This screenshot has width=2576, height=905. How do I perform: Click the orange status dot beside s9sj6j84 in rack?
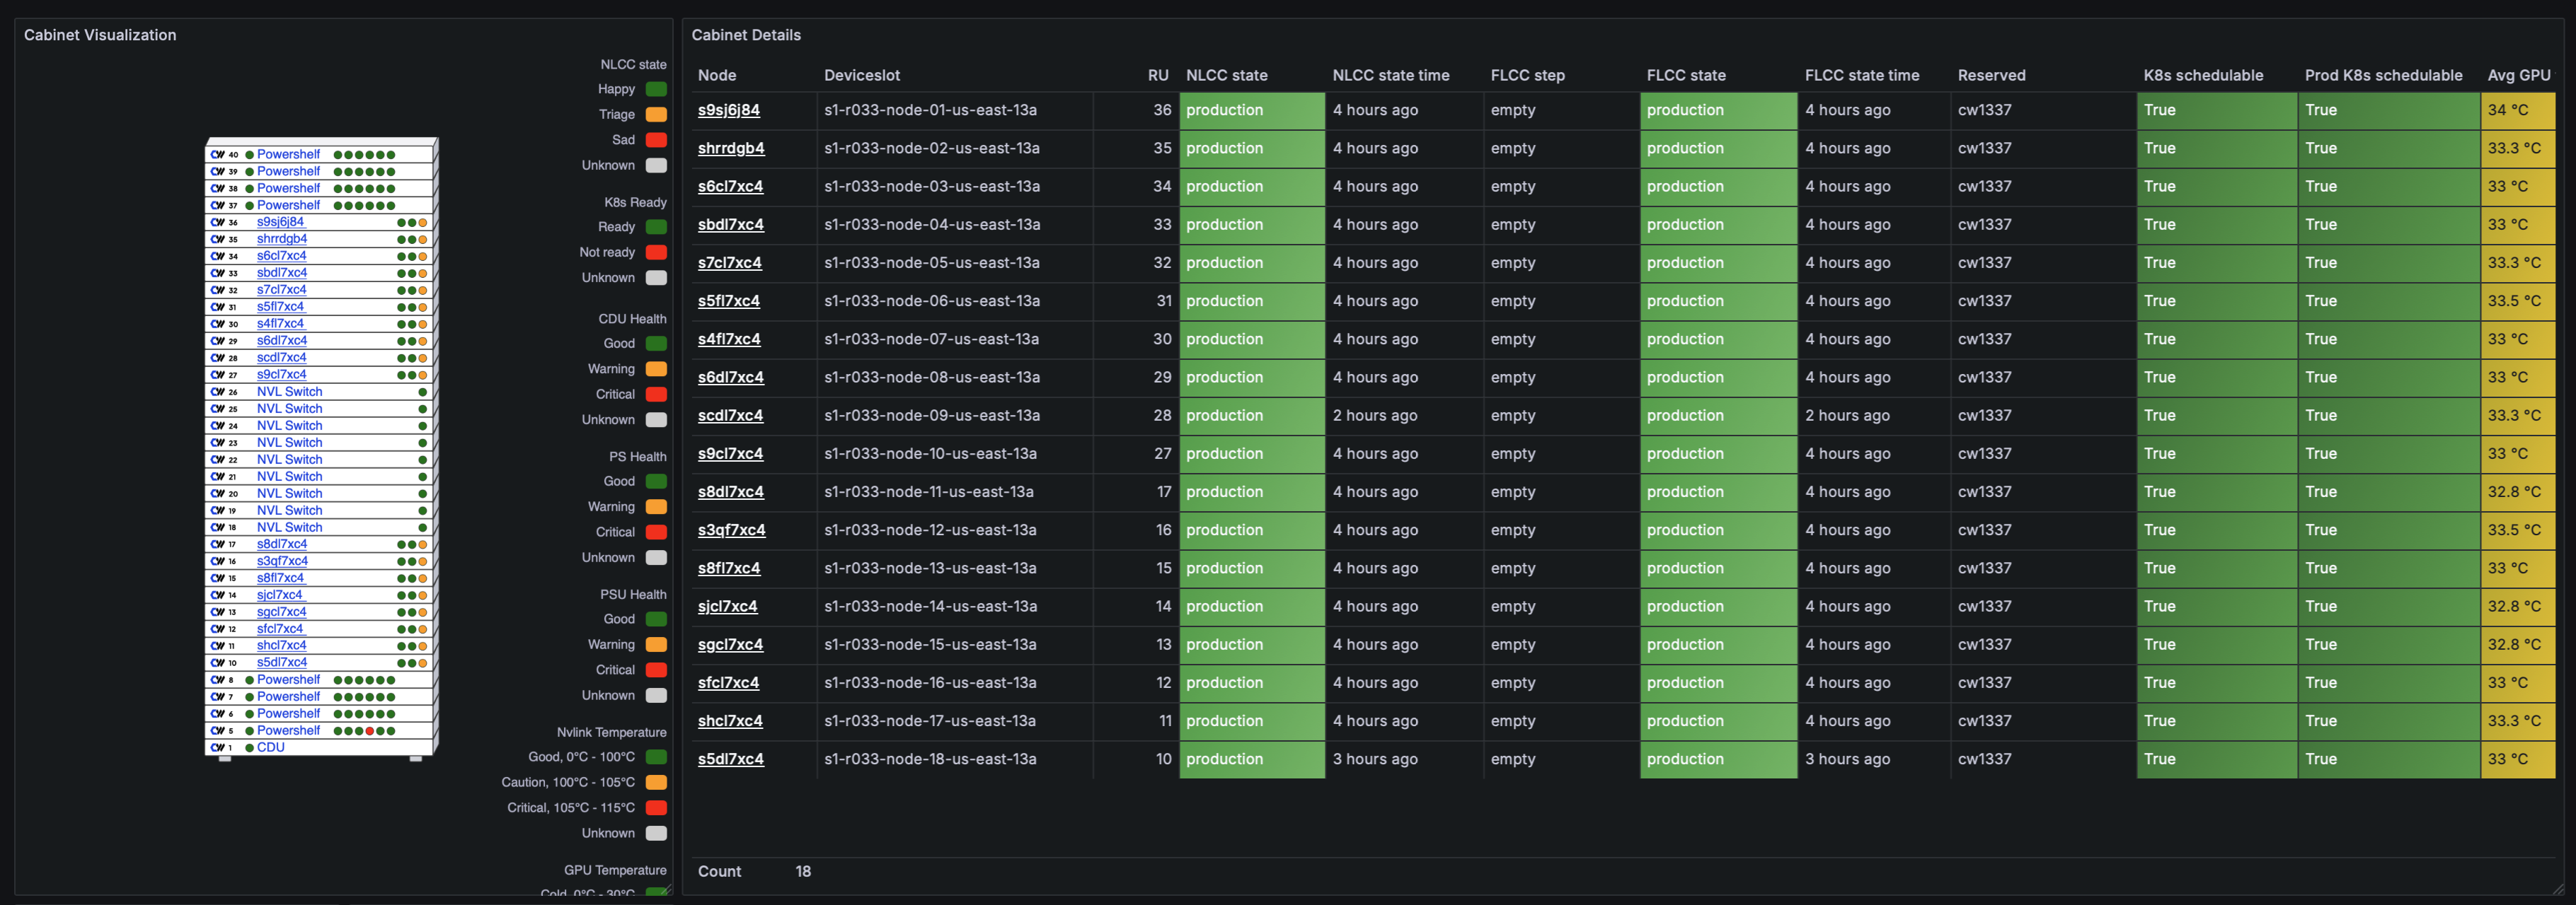tap(423, 223)
